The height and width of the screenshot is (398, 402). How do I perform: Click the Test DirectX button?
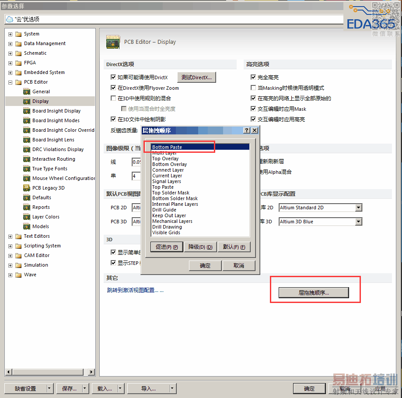(x=197, y=77)
